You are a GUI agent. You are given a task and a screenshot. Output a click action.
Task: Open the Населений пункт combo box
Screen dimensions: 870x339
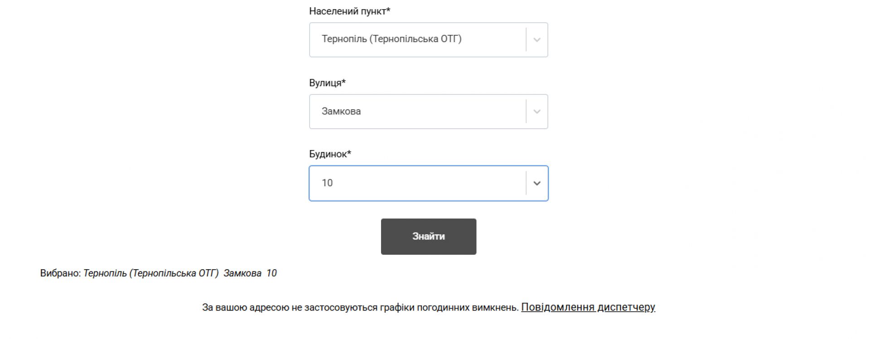pyautogui.click(x=417, y=40)
